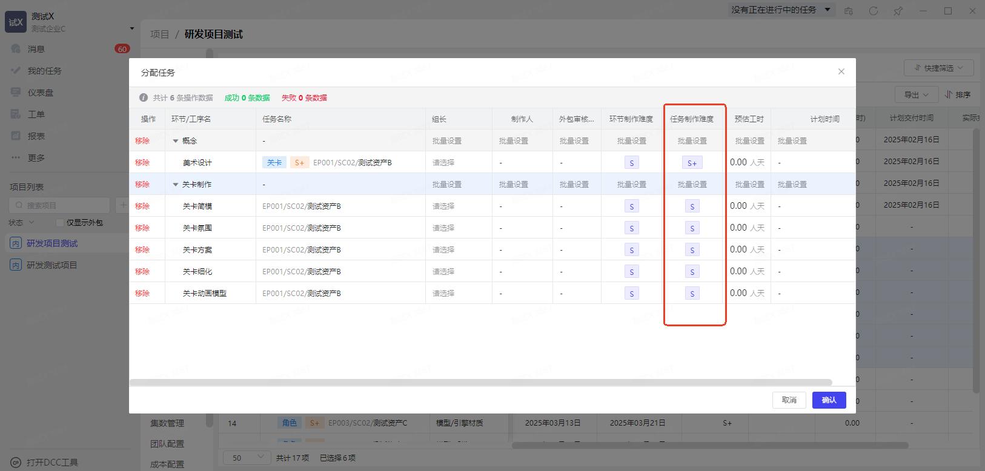Close the 分配任务 dialog with X
This screenshot has width=985, height=471.
click(841, 71)
